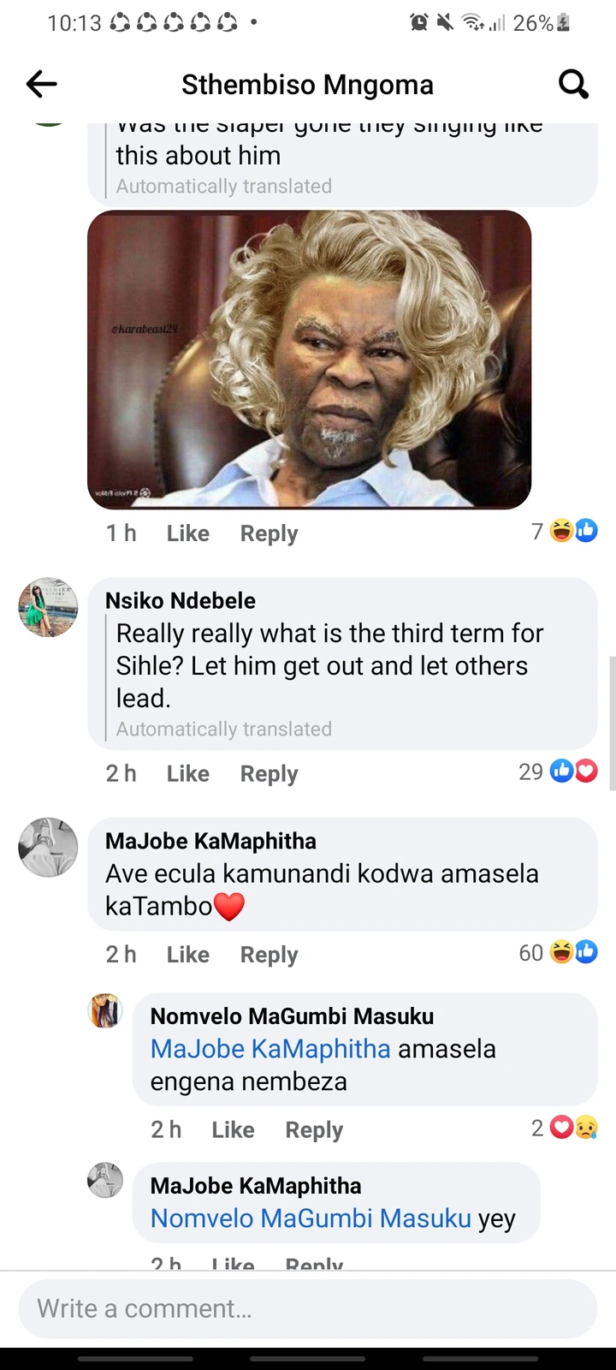616x1370 pixels.
Task: Like Nsiko Ndebele's comment
Action: pyautogui.click(x=187, y=773)
